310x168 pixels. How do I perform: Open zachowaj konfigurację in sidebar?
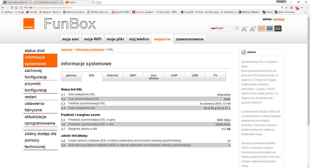pyautogui.click(x=40, y=74)
